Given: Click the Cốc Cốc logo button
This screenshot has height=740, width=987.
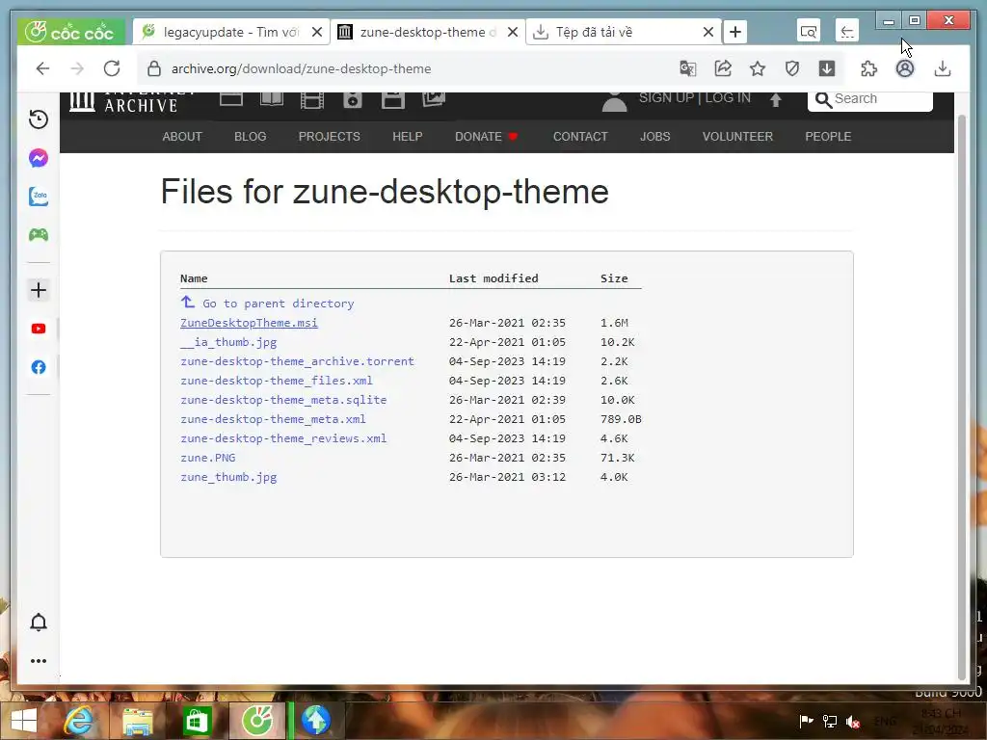Looking at the screenshot, I should coord(71,32).
